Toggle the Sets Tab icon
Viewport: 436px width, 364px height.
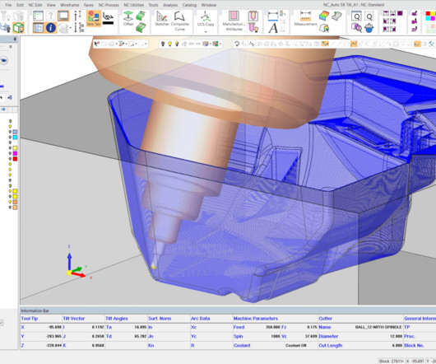pos(94,18)
